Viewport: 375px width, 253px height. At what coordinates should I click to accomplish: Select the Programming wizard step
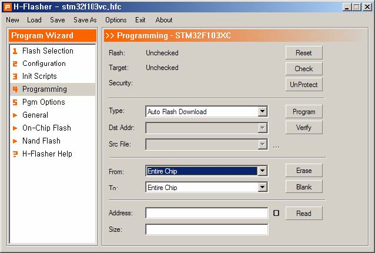pos(53,89)
